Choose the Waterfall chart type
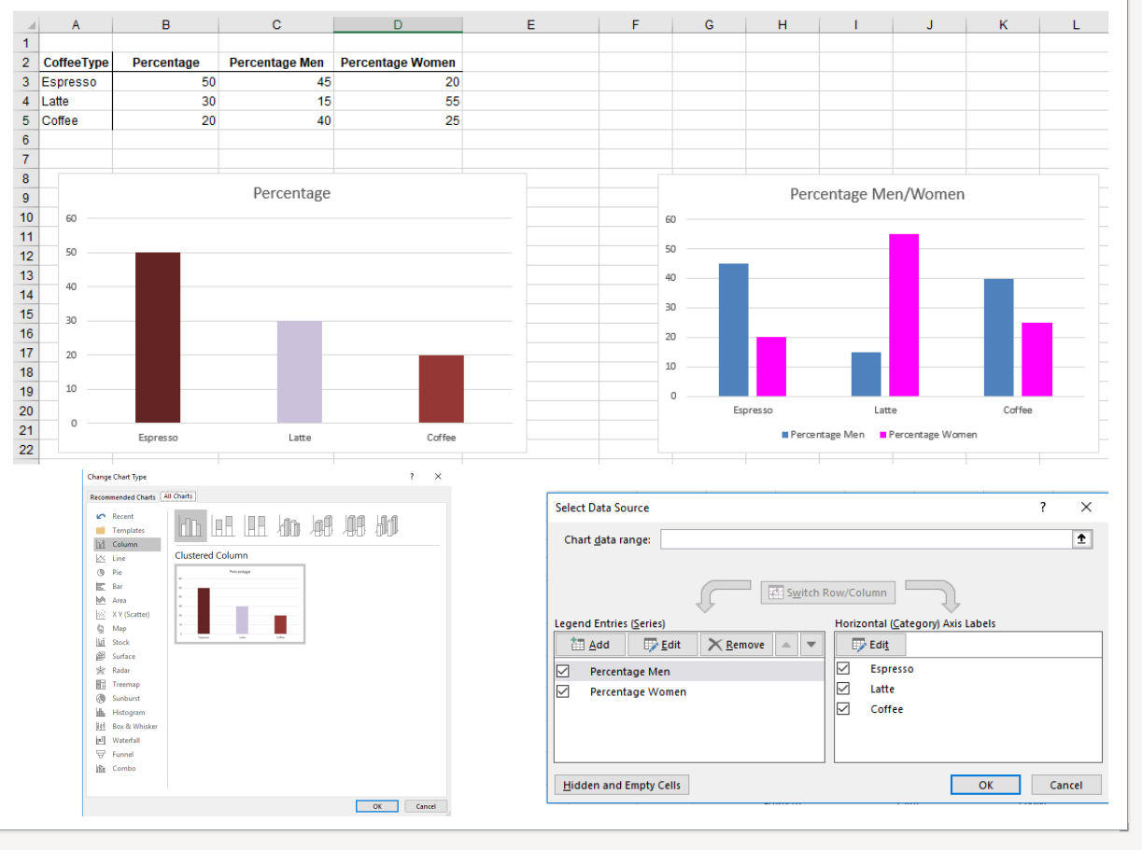Screen dimensions: 1142x850 122,740
